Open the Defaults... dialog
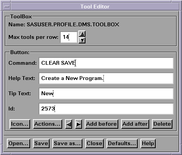The image size is (182, 155). [x=122, y=143]
